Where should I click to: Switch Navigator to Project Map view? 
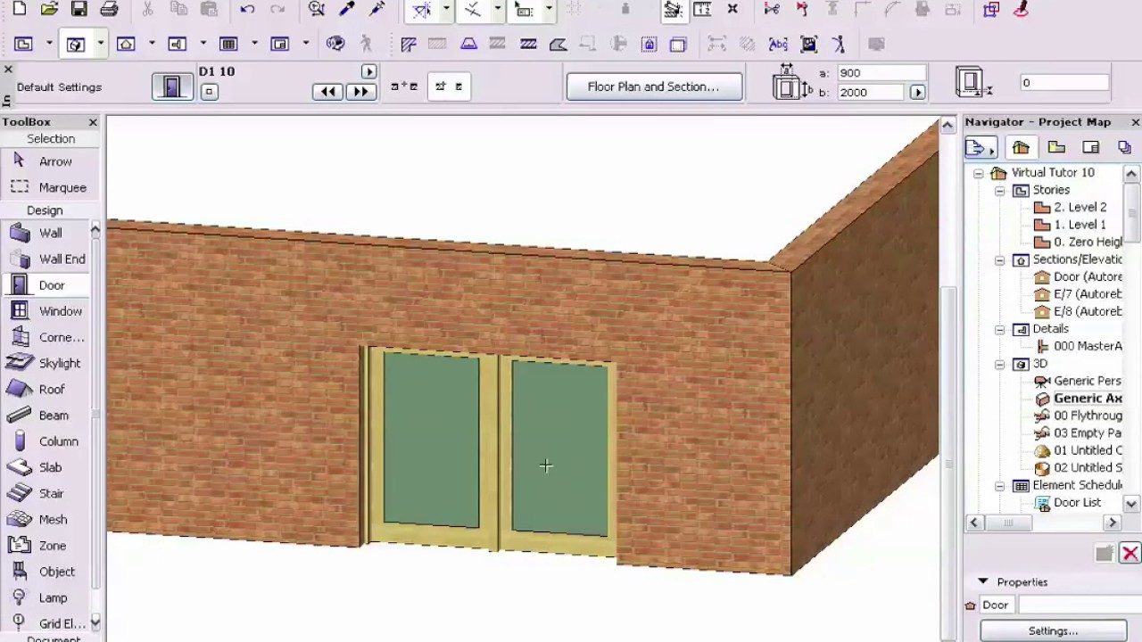(x=1021, y=148)
